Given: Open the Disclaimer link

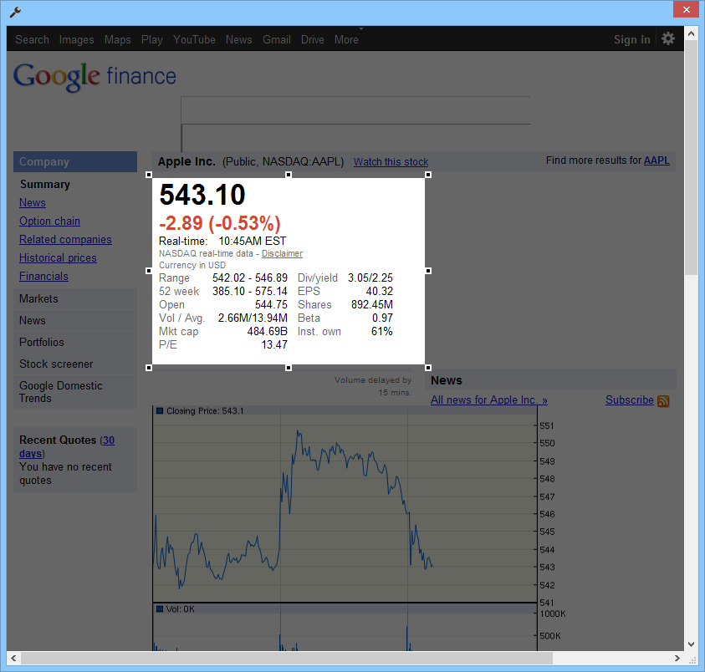Looking at the screenshot, I should pyautogui.click(x=282, y=253).
